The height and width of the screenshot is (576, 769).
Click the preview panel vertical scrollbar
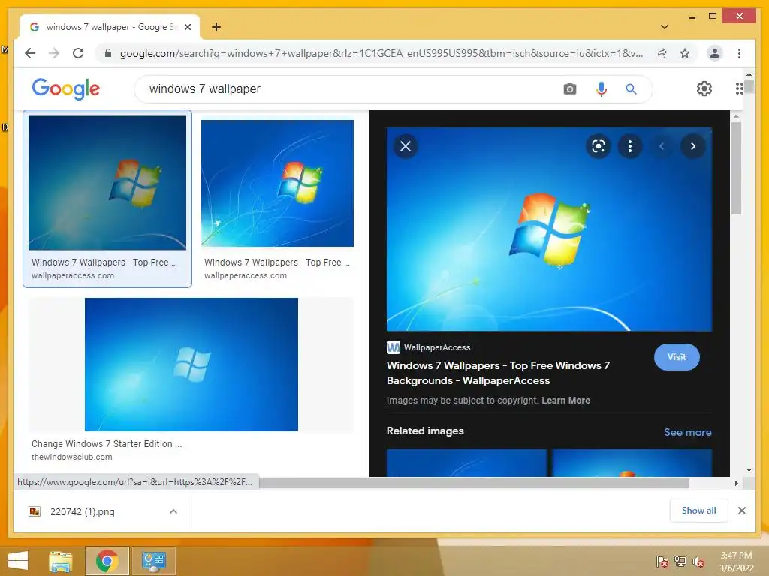736,168
